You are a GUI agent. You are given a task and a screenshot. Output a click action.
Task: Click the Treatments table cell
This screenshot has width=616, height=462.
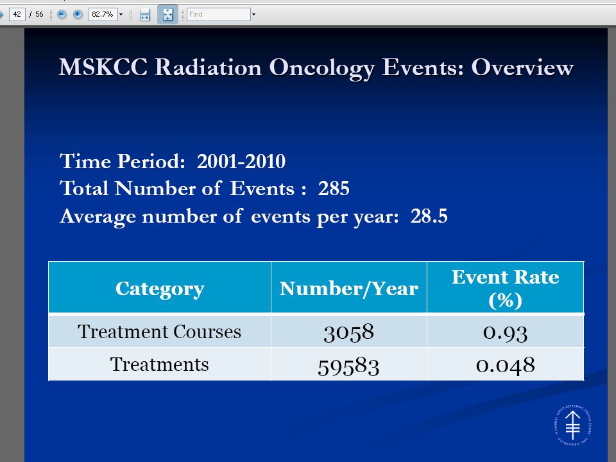pos(160,364)
